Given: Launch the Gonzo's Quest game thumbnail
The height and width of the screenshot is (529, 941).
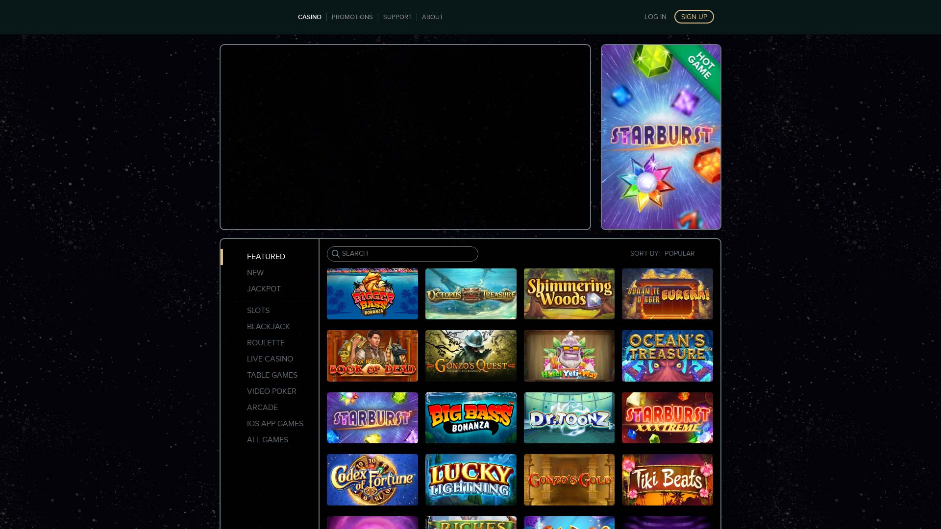Looking at the screenshot, I should coord(470,356).
